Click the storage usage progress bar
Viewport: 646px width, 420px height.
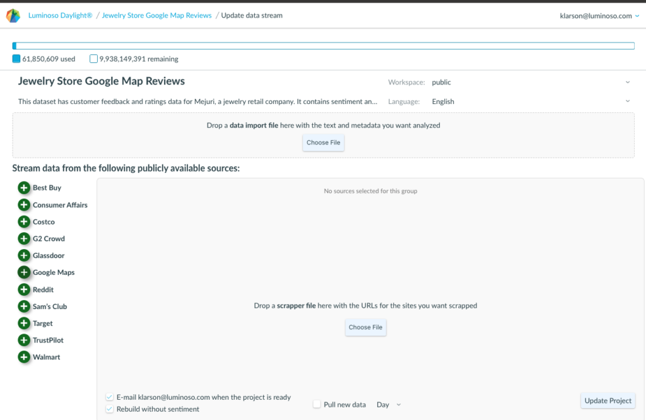(x=324, y=45)
